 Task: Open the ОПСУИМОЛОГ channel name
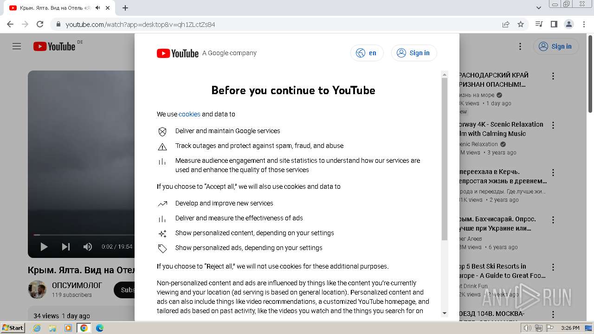77,285
